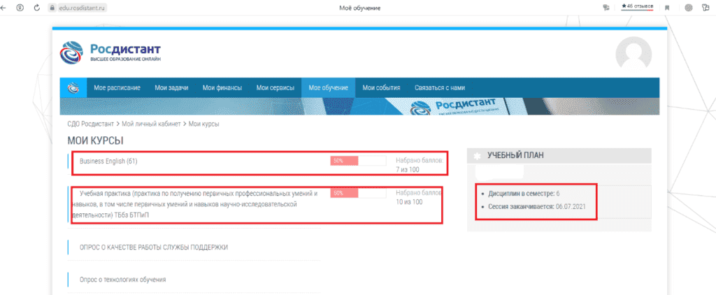Open the Мое расписание menu

[117, 87]
